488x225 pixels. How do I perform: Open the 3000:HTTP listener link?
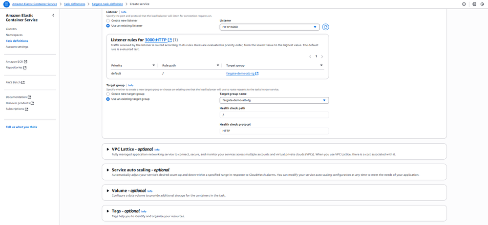(156, 40)
